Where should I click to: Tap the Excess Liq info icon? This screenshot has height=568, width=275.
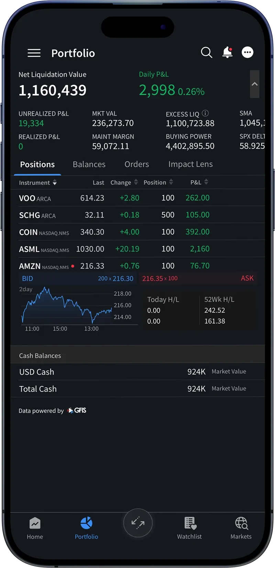tap(205, 113)
